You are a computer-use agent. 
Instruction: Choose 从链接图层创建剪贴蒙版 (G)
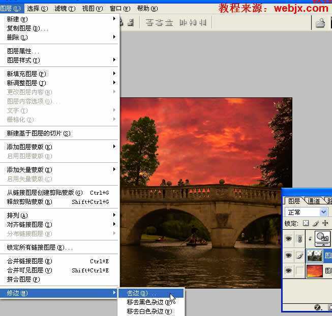(x=59, y=193)
